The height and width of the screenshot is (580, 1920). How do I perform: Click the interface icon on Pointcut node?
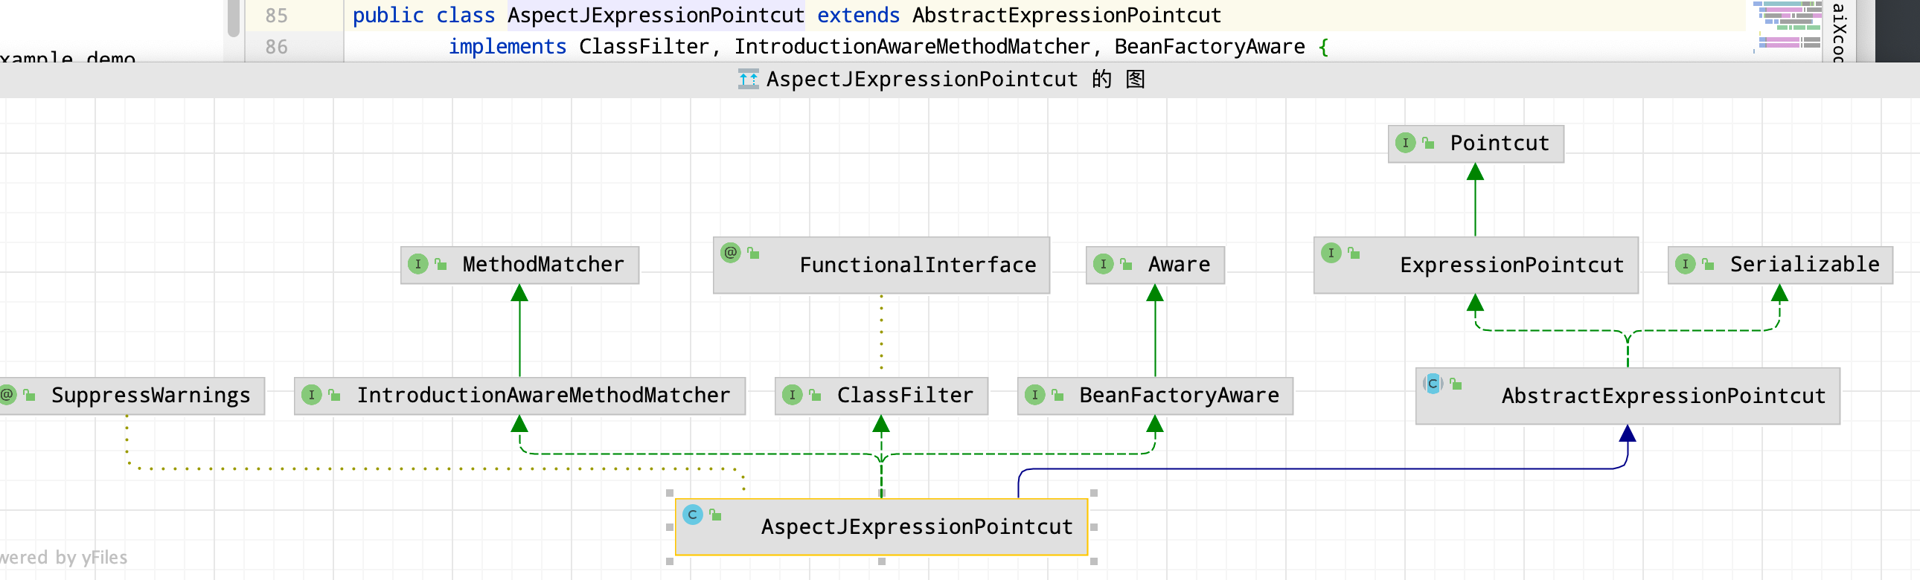1405,143
